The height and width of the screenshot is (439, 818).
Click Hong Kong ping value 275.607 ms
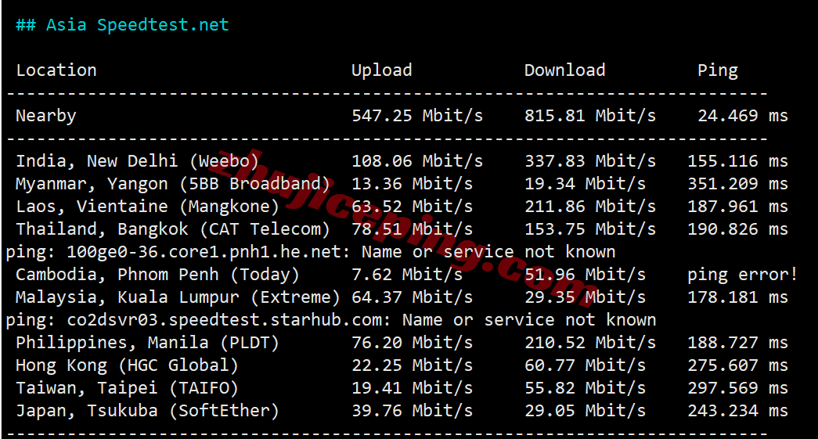tap(737, 365)
